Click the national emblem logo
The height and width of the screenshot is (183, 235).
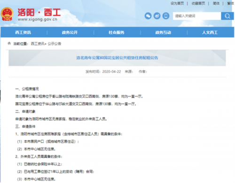[7, 14]
